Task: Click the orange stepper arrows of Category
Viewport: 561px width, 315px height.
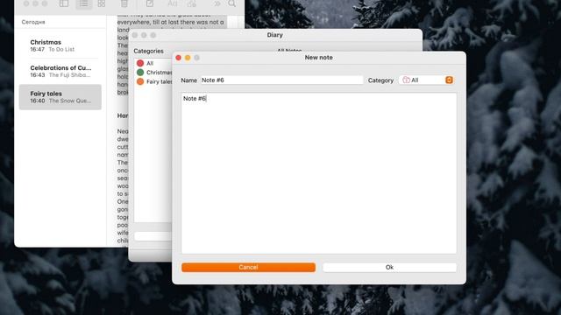Action: click(449, 80)
